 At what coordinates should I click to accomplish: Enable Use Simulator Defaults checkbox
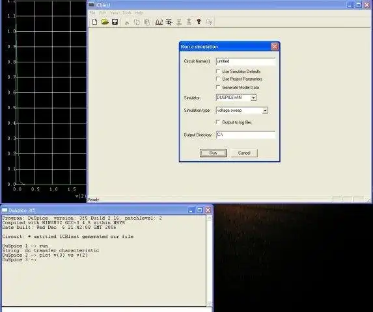[x=218, y=71]
